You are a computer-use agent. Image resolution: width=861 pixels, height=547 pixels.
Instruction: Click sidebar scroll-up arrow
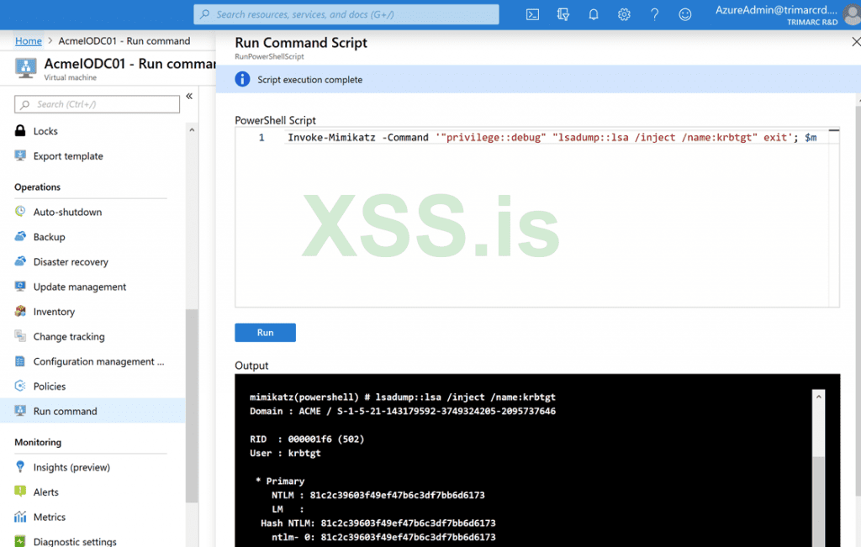point(192,130)
